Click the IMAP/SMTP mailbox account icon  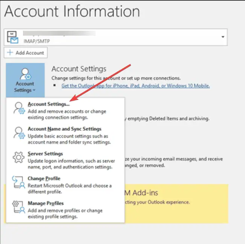pyautogui.click(x=13, y=37)
